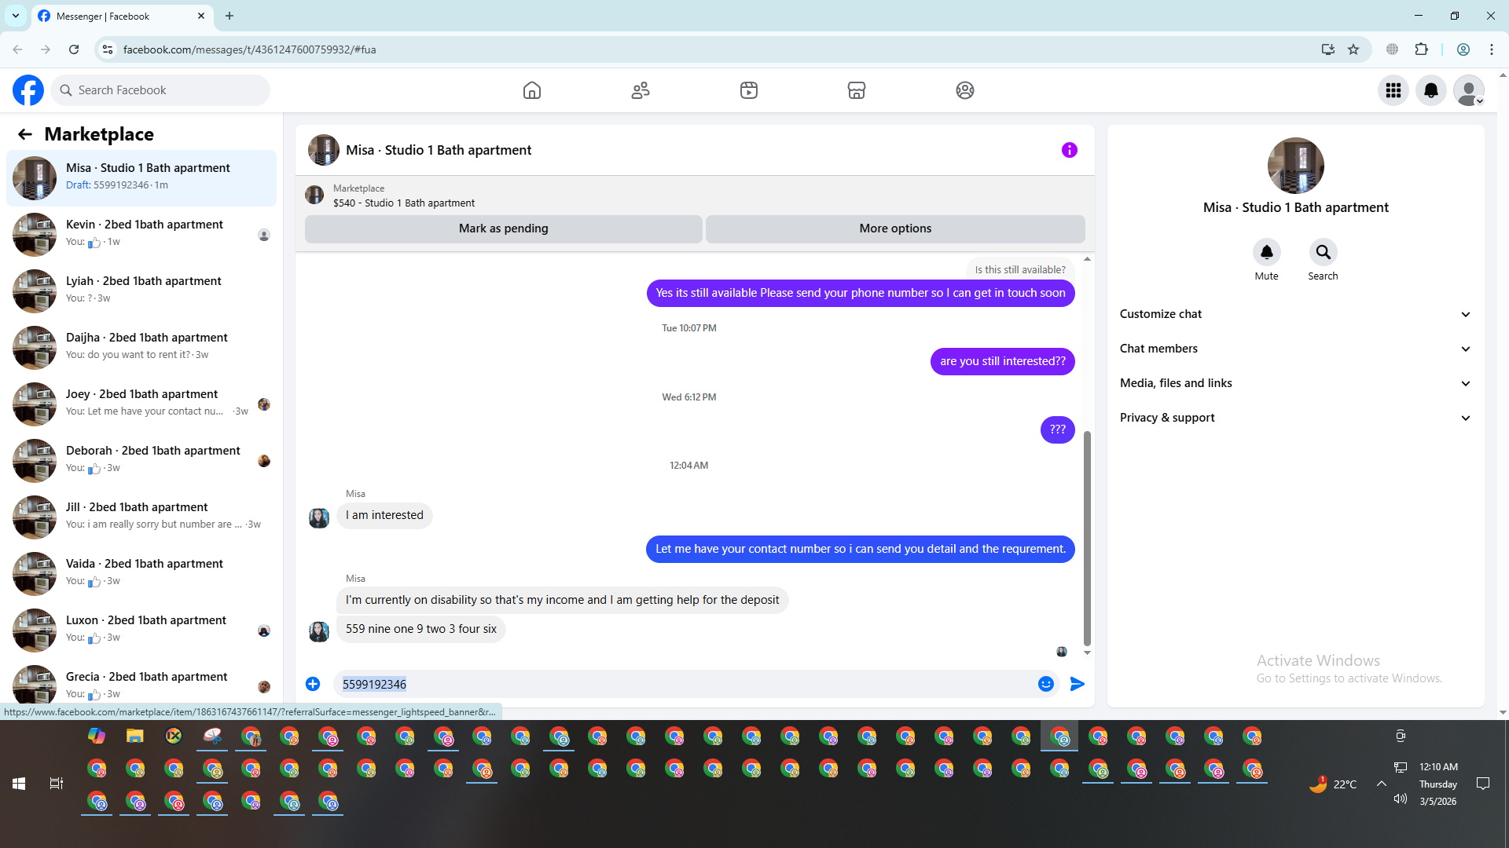Open a new browser tab

(x=229, y=16)
